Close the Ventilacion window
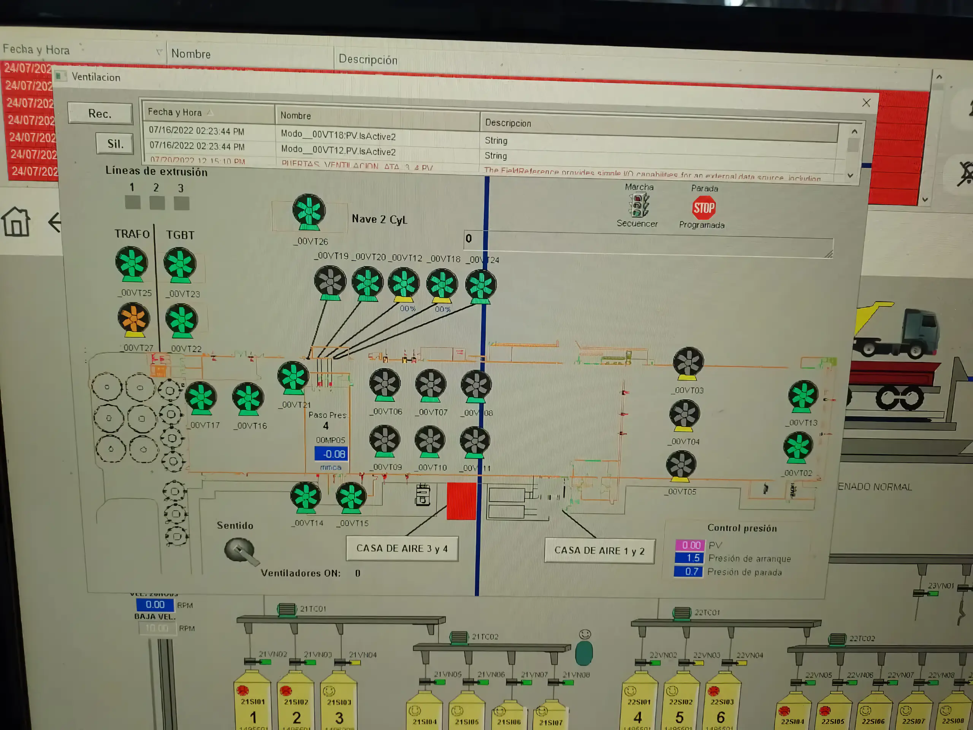973x730 pixels. coord(866,103)
